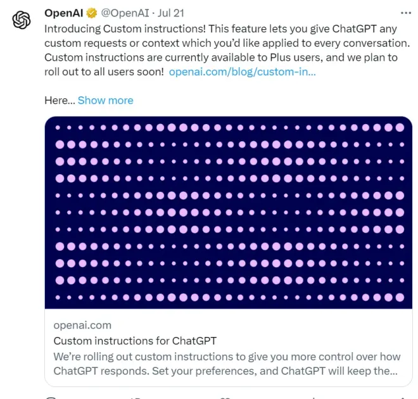418x399 pixels.
Task: Expand the tweet with Show more
Action: [x=105, y=100]
